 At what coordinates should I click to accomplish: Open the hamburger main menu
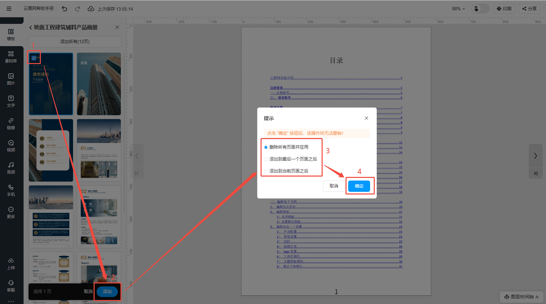(9, 9)
